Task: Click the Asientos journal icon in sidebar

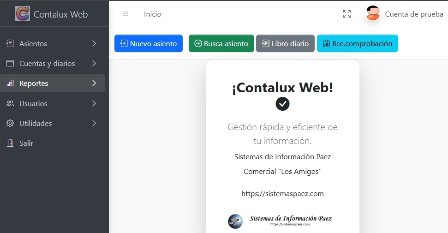Action: click(10, 44)
